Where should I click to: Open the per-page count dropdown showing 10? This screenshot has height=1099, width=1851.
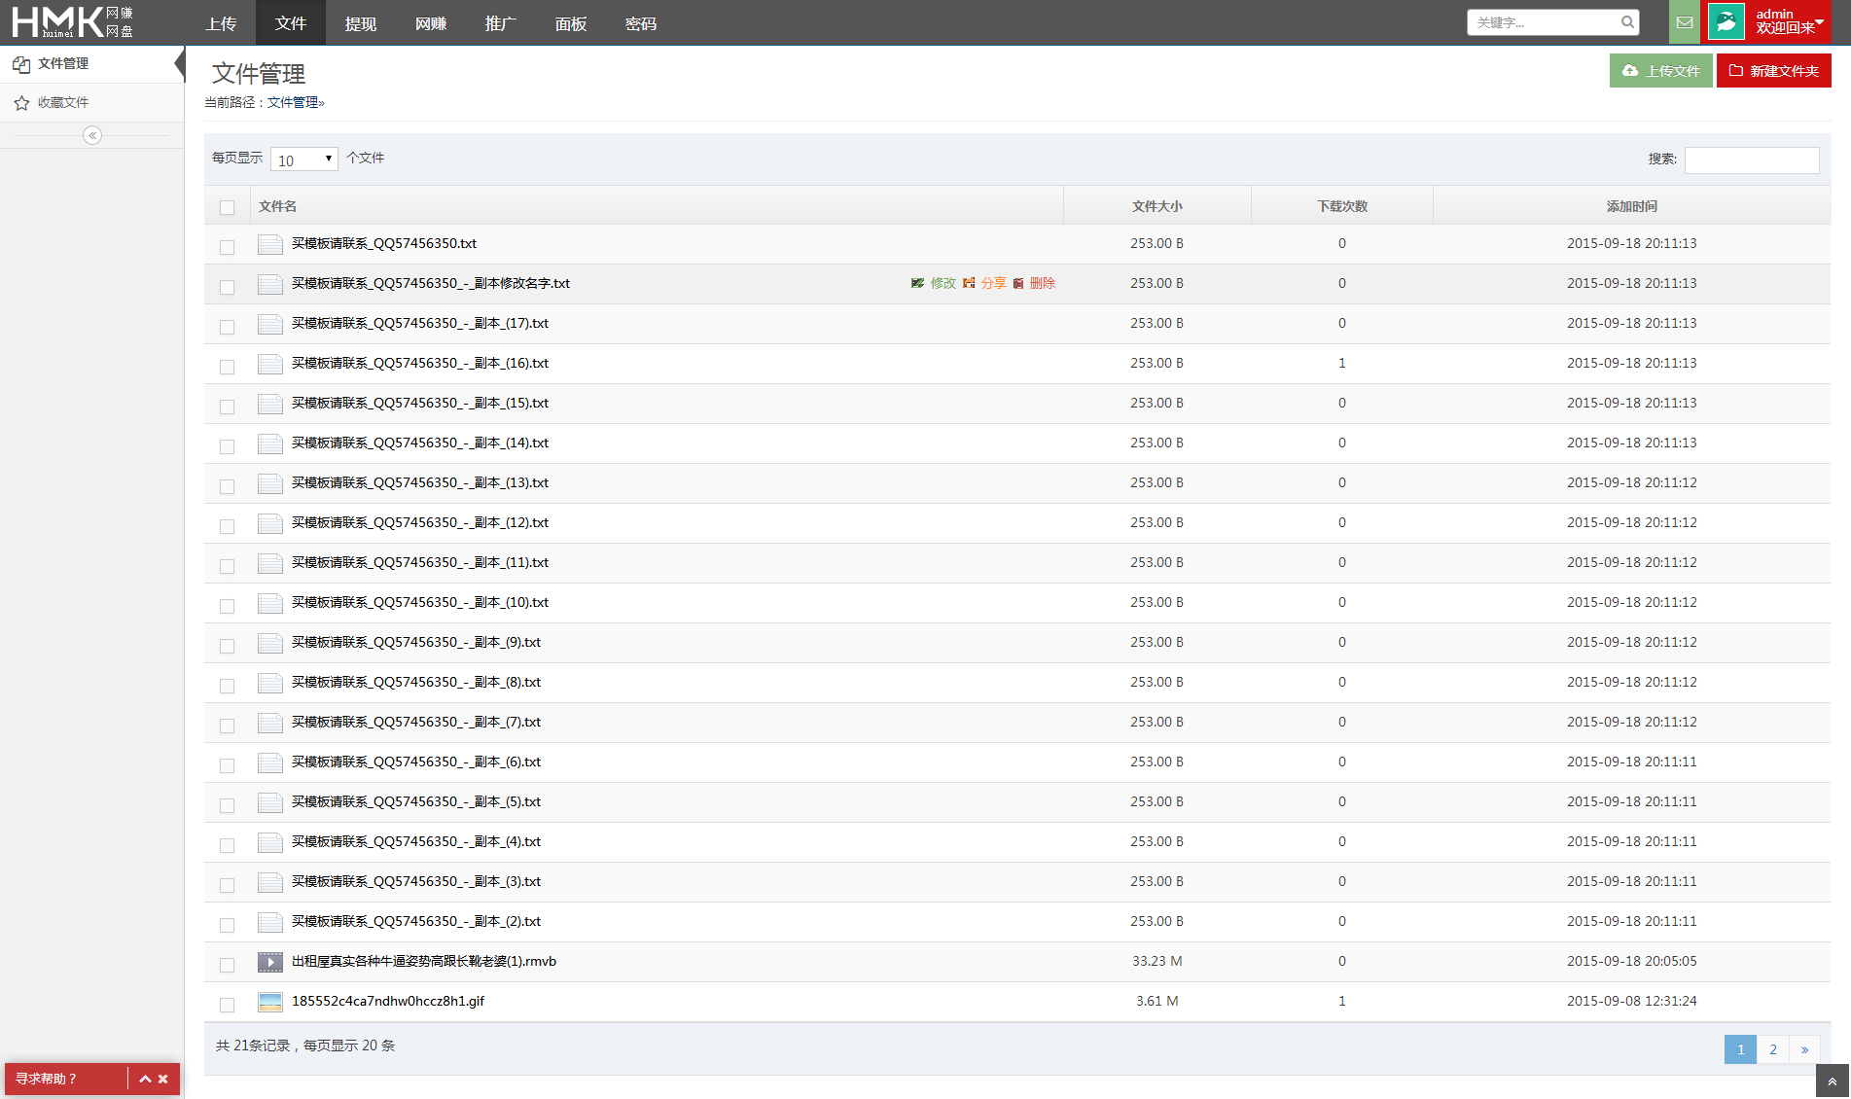[x=304, y=160]
